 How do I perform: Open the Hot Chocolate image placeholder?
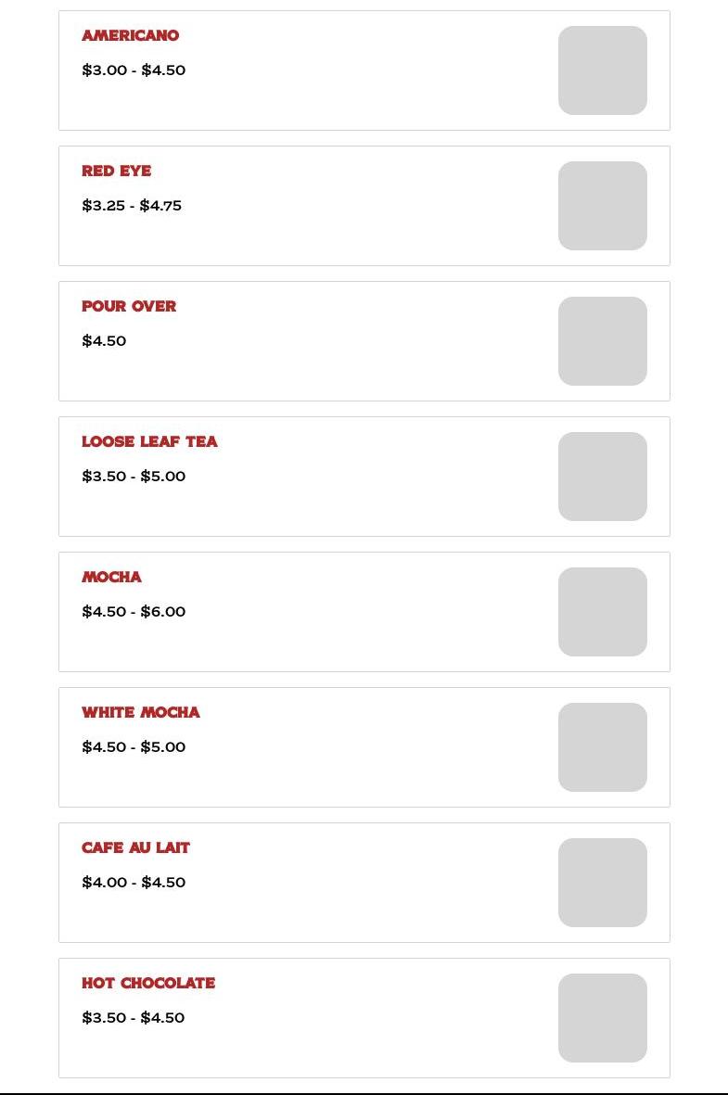point(602,1018)
